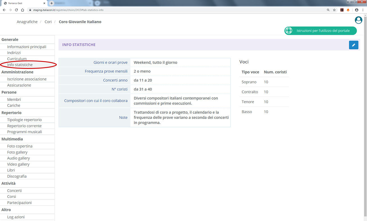367x221 pixels.
Task: Click the blue pencil edit icon
Action: [x=354, y=45]
